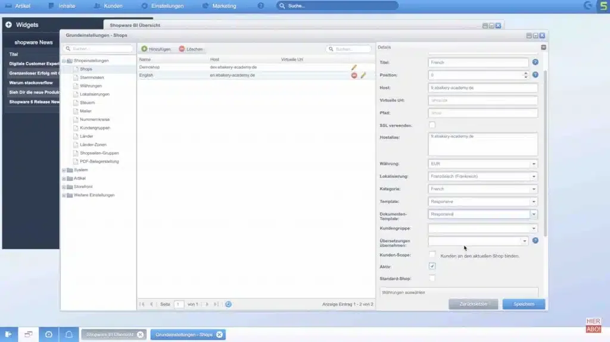Open the Übersetzungen übernehmen dropdown
This screenshot has width=610, height=342.
point(524,241)
